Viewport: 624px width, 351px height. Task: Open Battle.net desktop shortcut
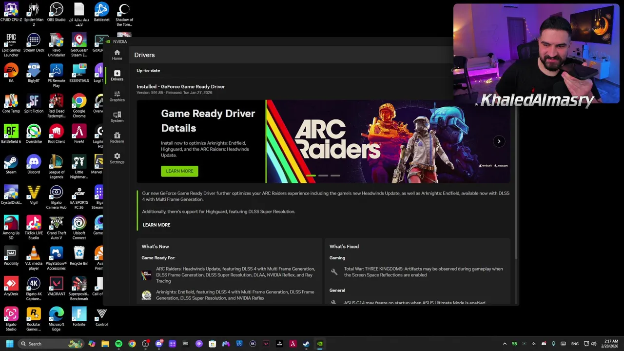[x=101, y=12]
